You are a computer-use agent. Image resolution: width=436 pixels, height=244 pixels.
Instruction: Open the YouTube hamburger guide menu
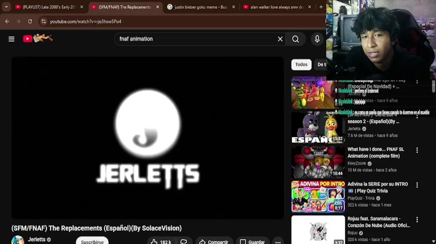(12, 39)
